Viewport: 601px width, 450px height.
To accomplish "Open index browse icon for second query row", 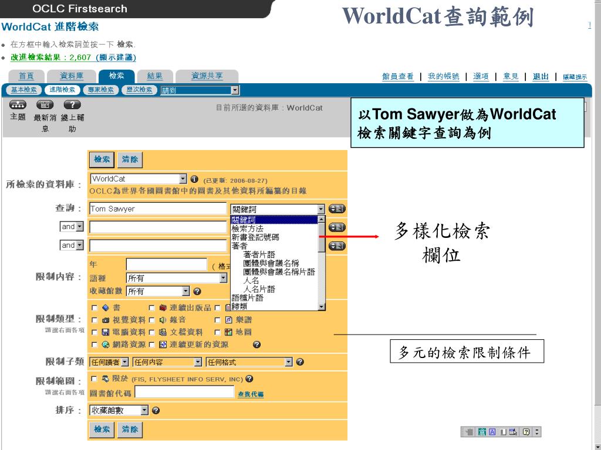I will [x=337, y=227].
